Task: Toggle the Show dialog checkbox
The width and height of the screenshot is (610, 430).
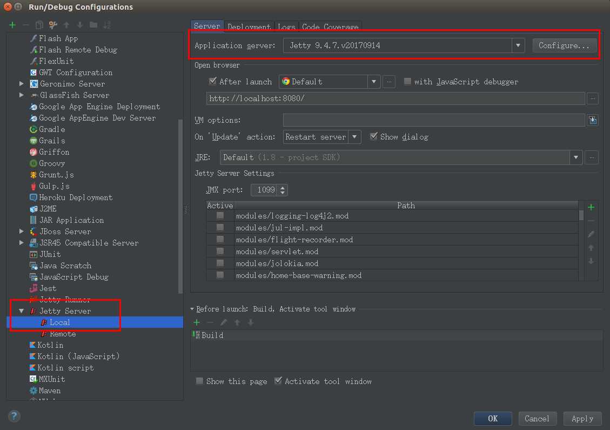Action: click(373, 137)
